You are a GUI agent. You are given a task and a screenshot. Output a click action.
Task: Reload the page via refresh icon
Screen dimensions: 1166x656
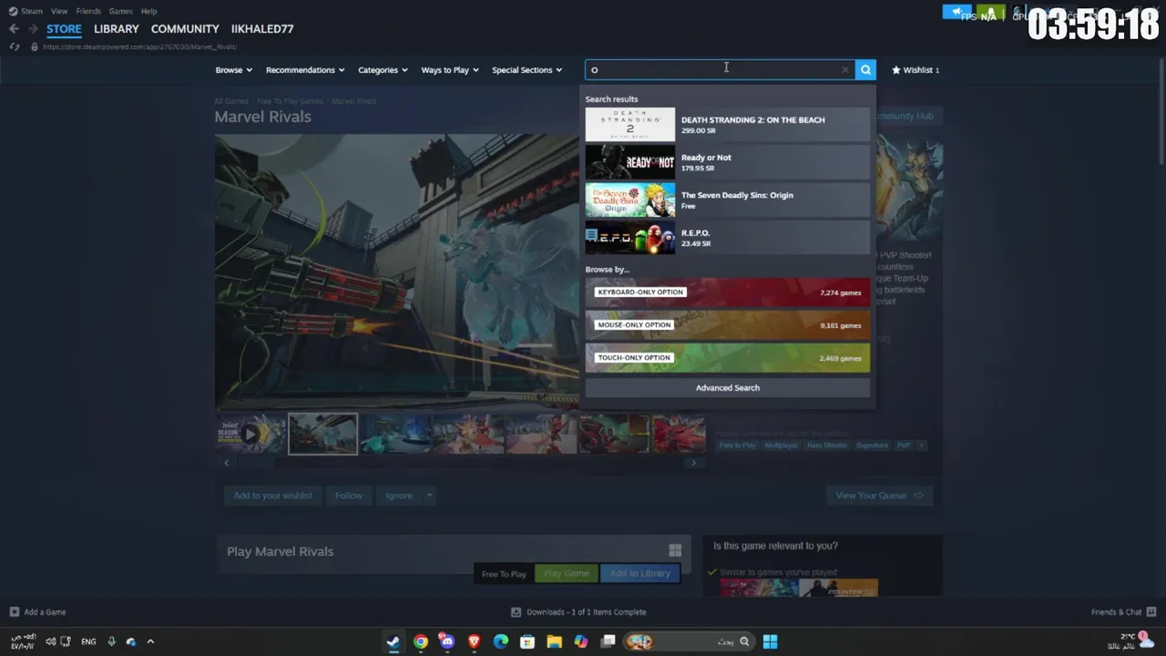14,46
